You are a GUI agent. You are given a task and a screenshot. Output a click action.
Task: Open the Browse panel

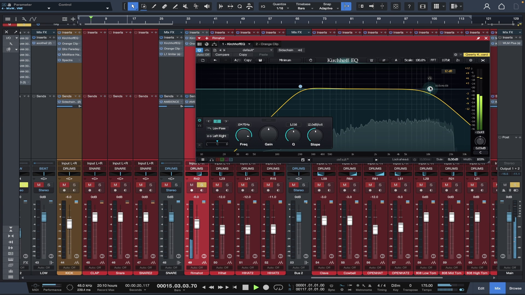coord(515,288)
